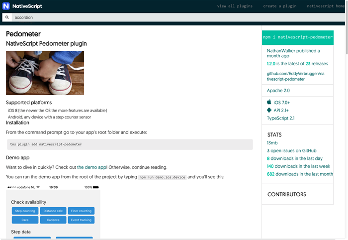348x240 pixels.
Task: Click the Android step counter sensor line
Action: click(49, 117)
